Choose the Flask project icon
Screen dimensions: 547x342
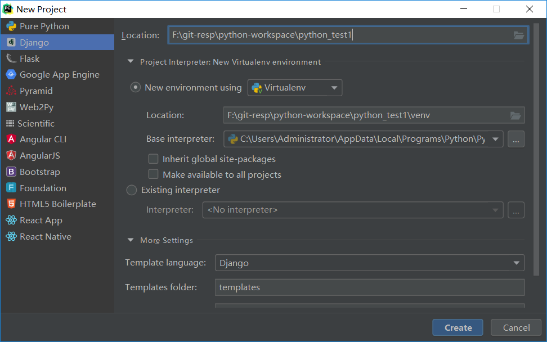(11, 58)
